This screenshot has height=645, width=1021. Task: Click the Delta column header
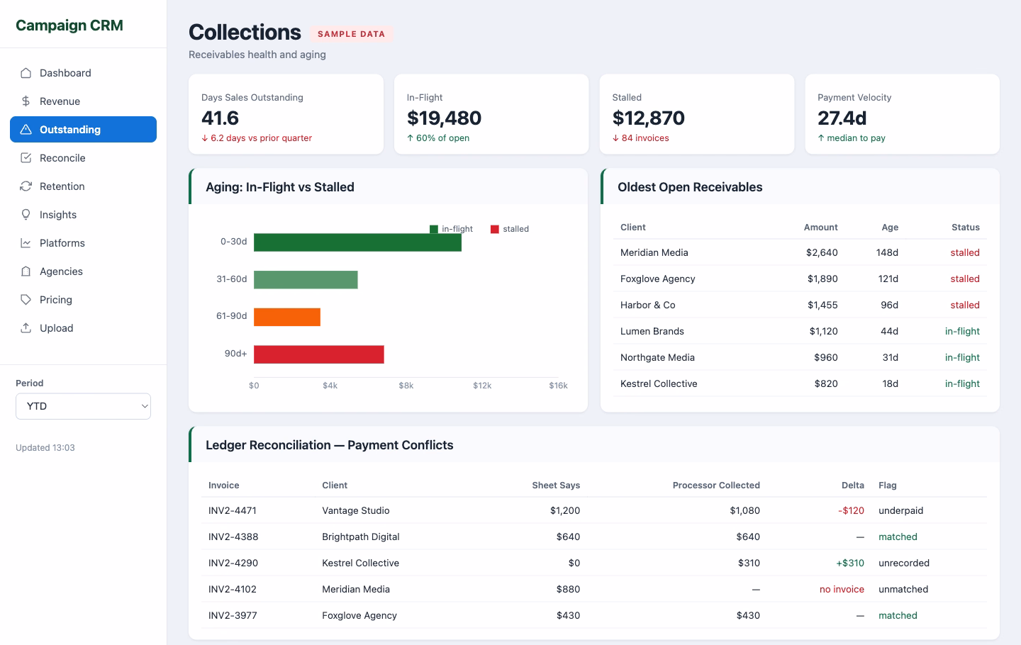pos(853,486)
